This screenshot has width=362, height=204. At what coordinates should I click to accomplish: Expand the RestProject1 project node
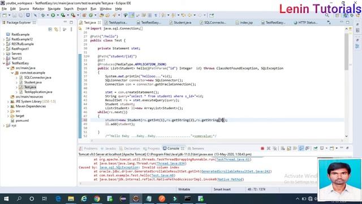click(4, 49)
